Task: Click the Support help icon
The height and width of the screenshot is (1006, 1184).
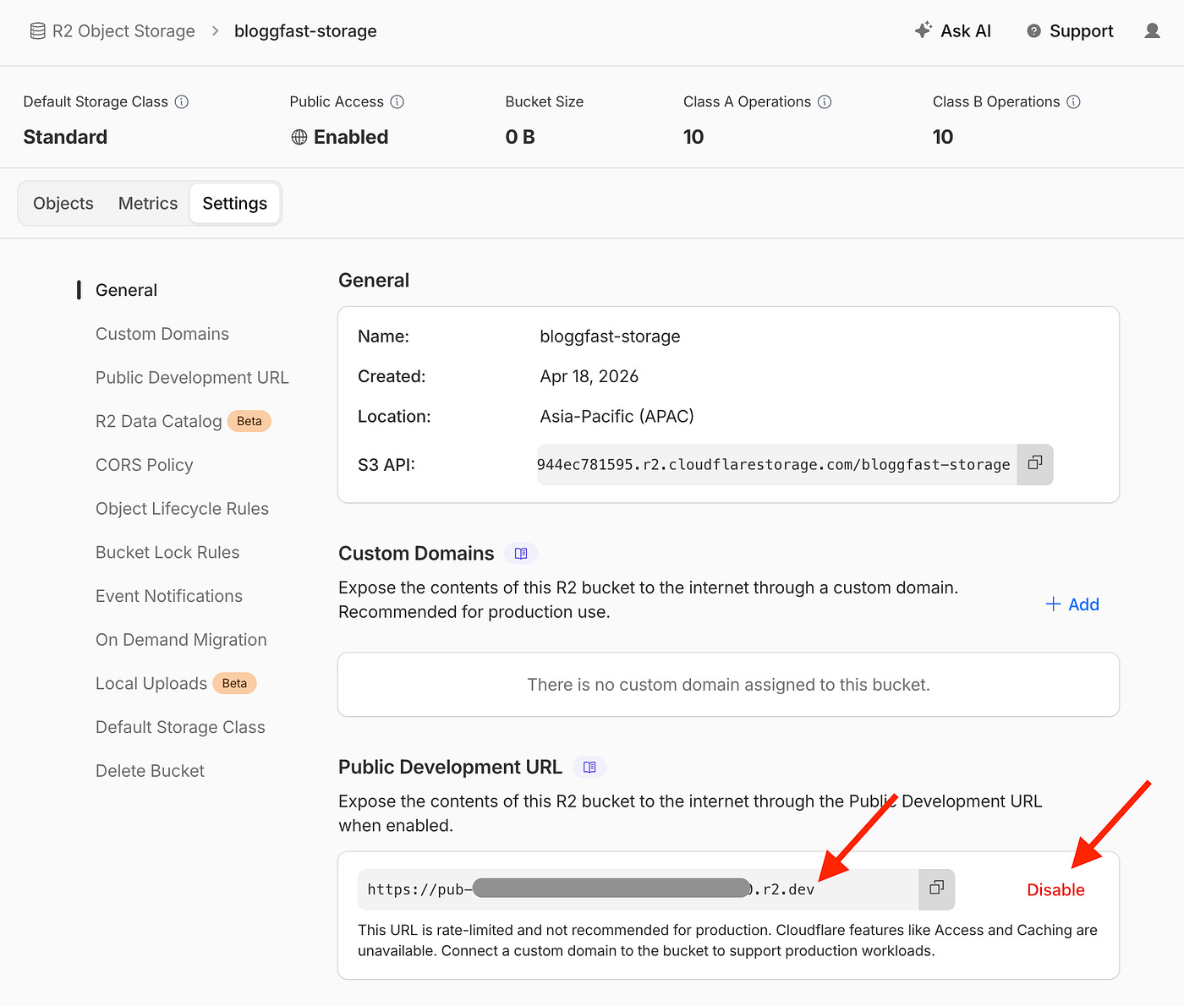Action: pyautogui.click(x=1033, y=30)
